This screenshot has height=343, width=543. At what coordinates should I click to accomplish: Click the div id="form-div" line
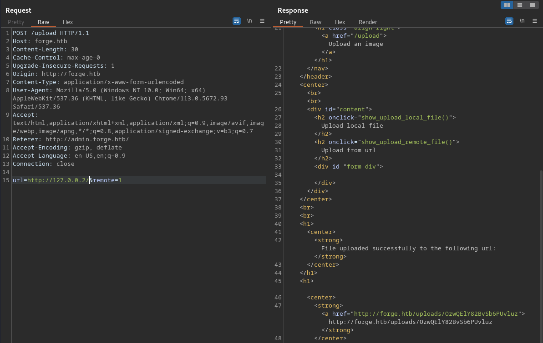(349, 167)
